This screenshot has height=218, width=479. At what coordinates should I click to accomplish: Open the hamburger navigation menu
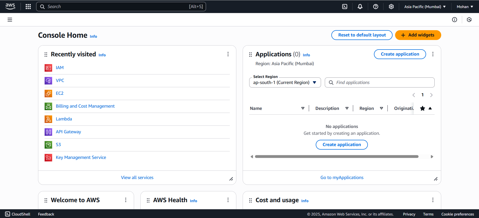(x=10, y=20)
